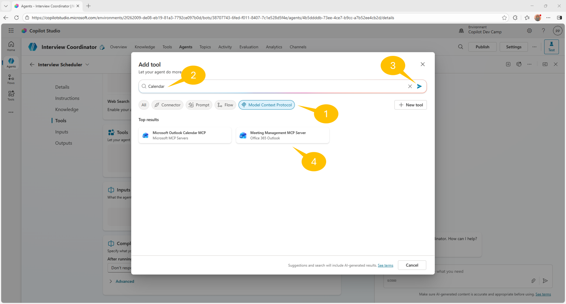Viewport: 566px width, 304px height.
Task: Expand the Interview Scheduler dropdown chevron
Action: pos(87,65)
